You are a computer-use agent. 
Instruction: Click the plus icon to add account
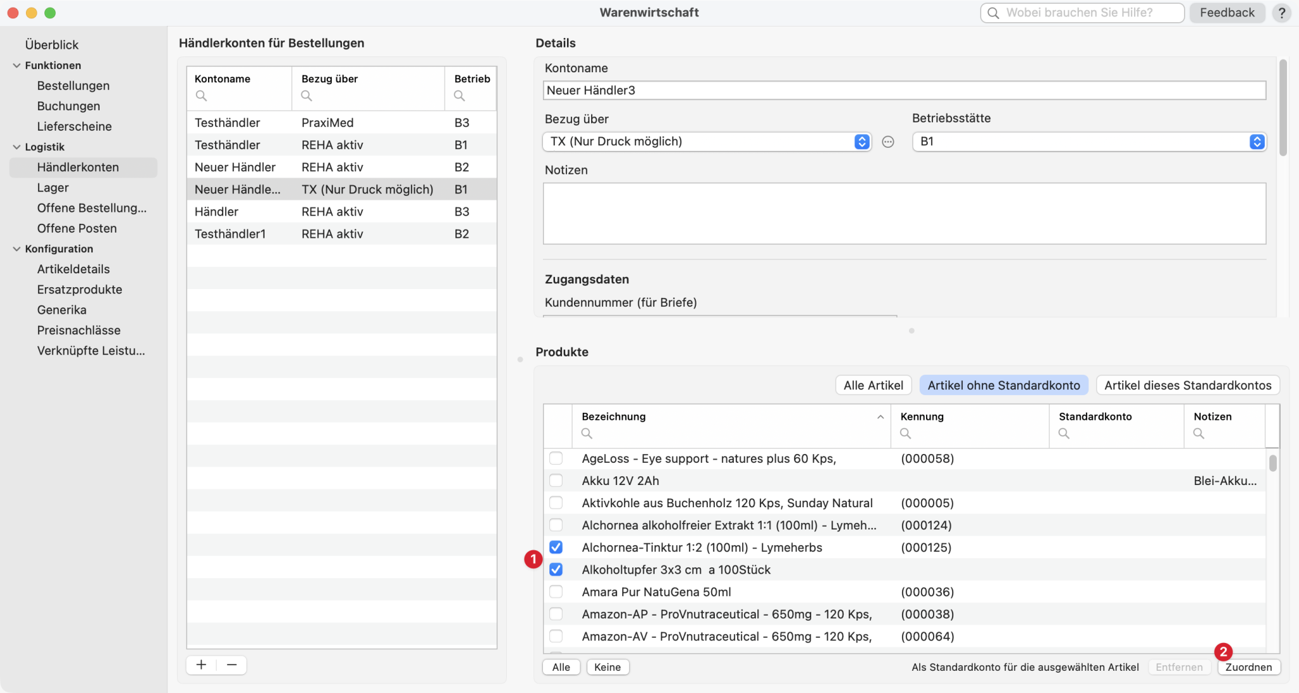coord(201,664)
